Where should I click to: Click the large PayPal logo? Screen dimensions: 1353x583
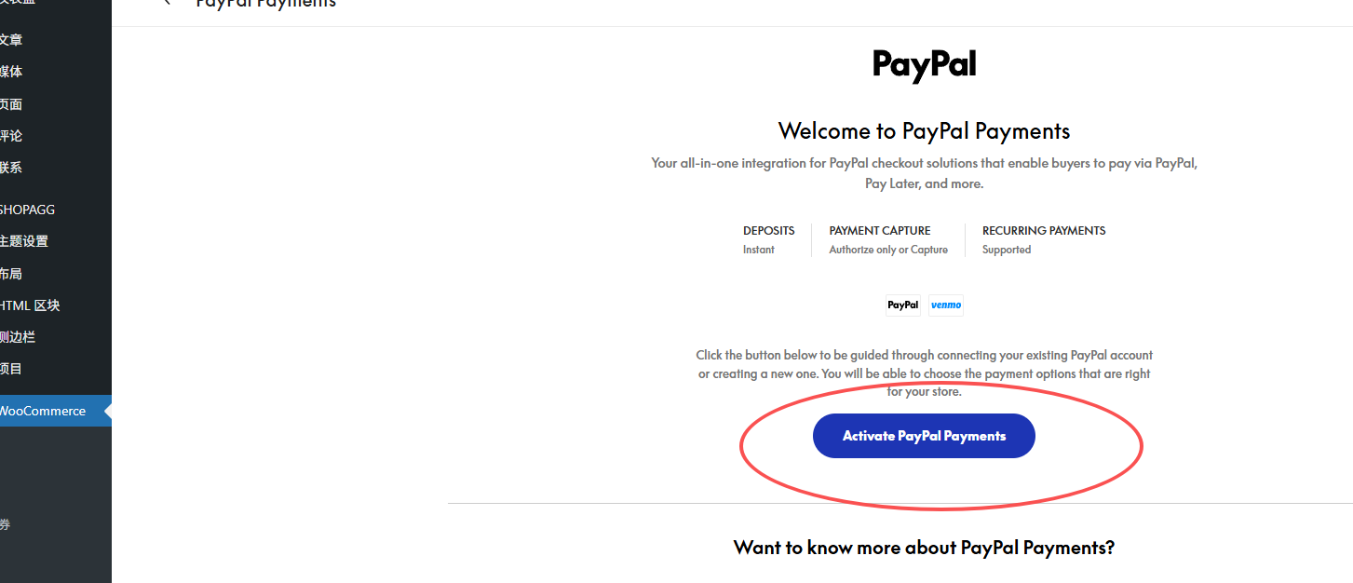tap(924, 65)
